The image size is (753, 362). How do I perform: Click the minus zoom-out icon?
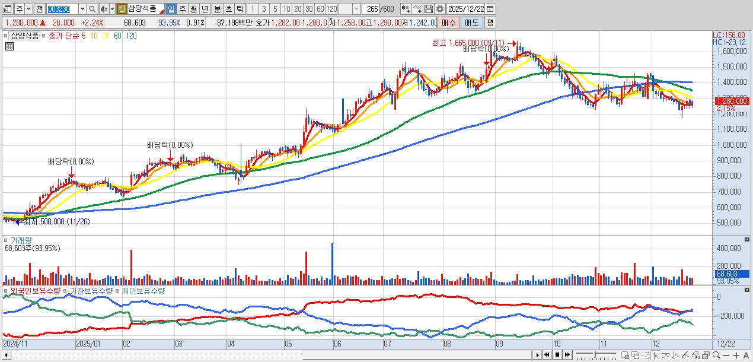click(x=726, y=355)
